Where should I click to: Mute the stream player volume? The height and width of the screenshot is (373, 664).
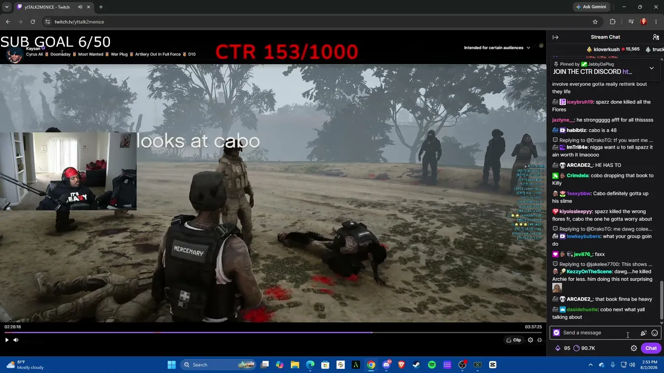[x=16, y=340]
